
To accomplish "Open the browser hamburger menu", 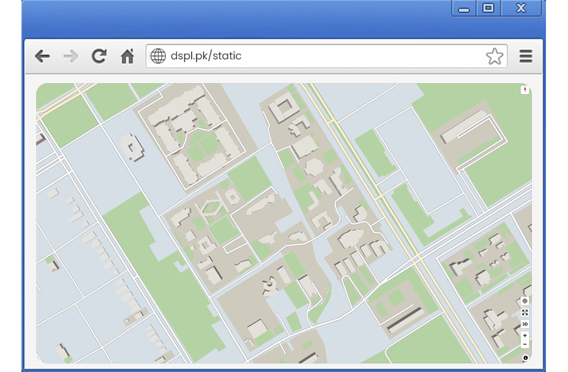I will (x=525, y=57).
